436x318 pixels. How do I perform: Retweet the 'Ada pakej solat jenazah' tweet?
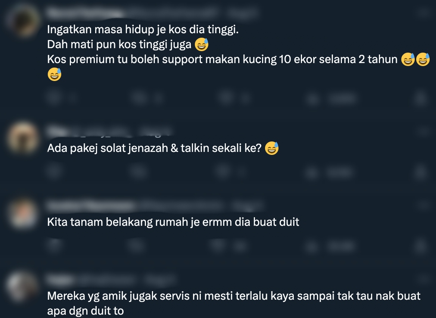pyautogui.click(x=139, y=172)
